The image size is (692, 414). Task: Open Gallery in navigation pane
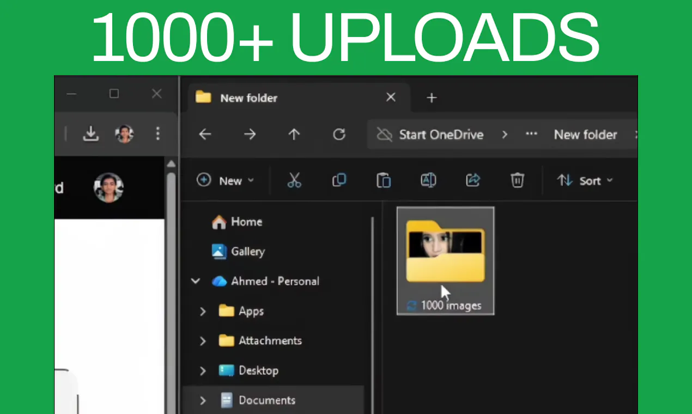click(239, 251)
